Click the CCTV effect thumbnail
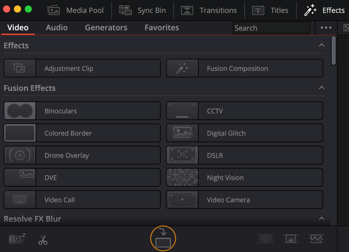 click(182, 111)
